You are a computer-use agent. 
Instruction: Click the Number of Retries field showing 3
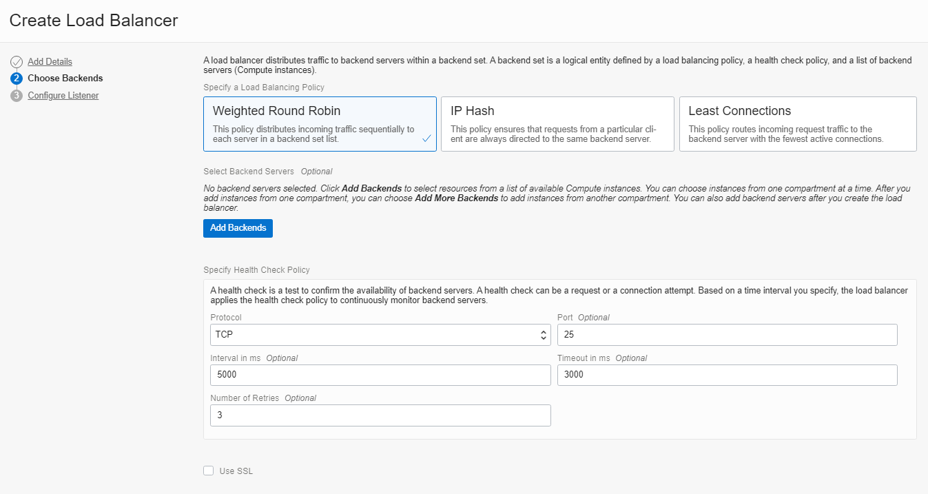[x=380, y=415]
